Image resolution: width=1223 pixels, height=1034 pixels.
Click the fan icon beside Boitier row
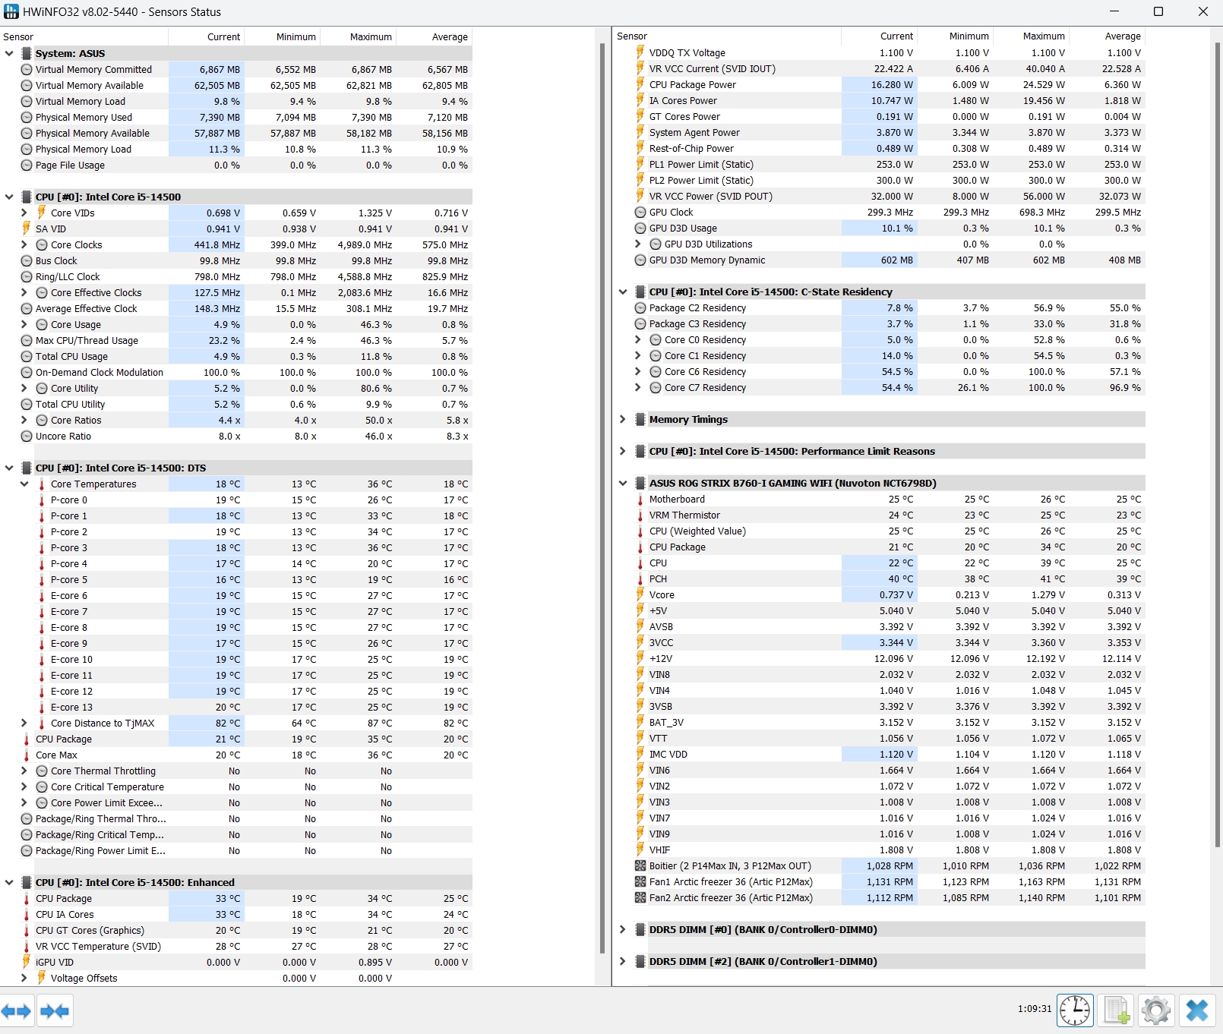640,865
